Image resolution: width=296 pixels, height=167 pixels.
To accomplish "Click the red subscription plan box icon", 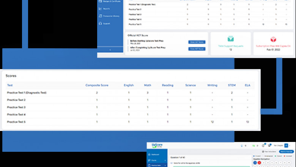I will click(273, 39).
